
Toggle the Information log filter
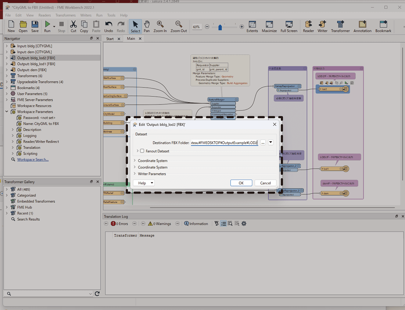pos(196,223)
